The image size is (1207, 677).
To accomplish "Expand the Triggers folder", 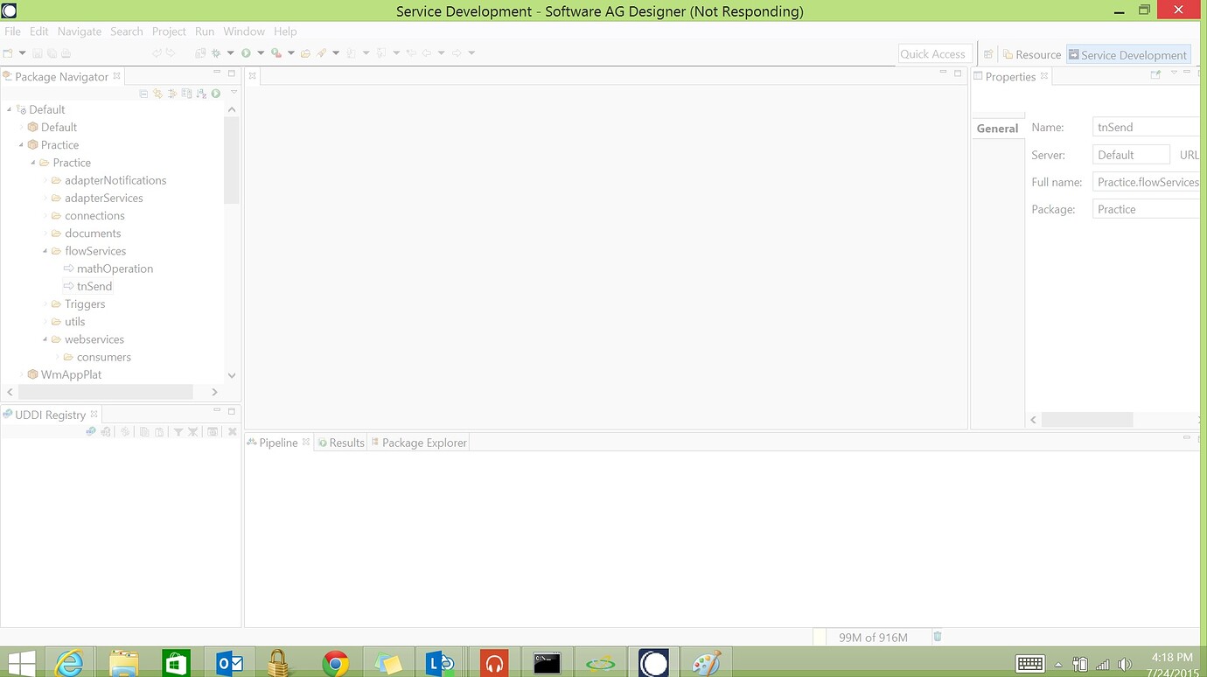I will coord(45,304).
